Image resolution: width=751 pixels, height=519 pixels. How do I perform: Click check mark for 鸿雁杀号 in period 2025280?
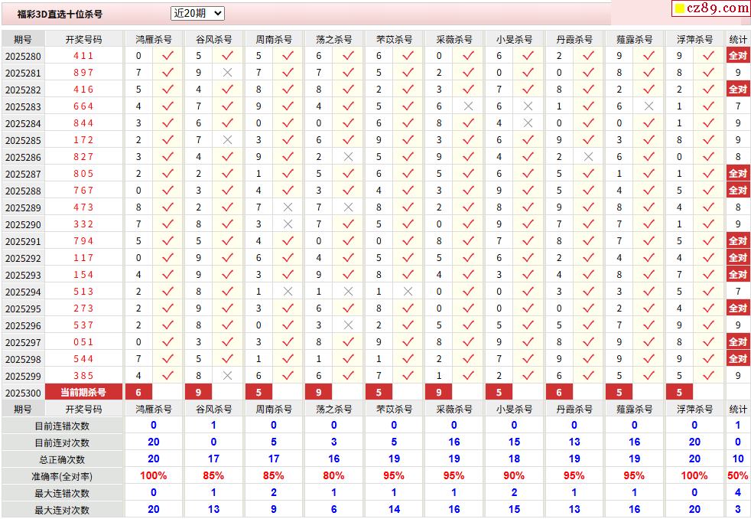[167, 56]
